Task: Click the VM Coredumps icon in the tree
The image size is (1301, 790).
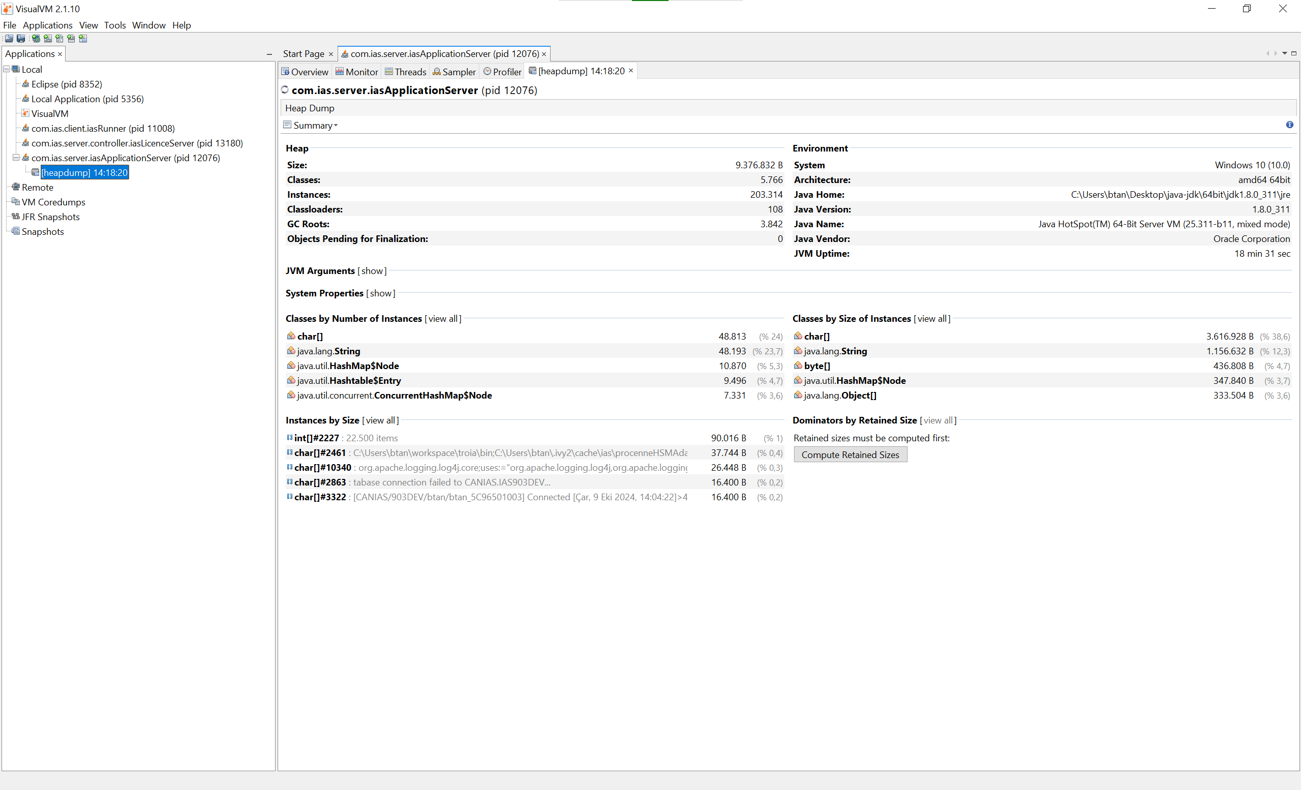Action: tap(16, 202)
